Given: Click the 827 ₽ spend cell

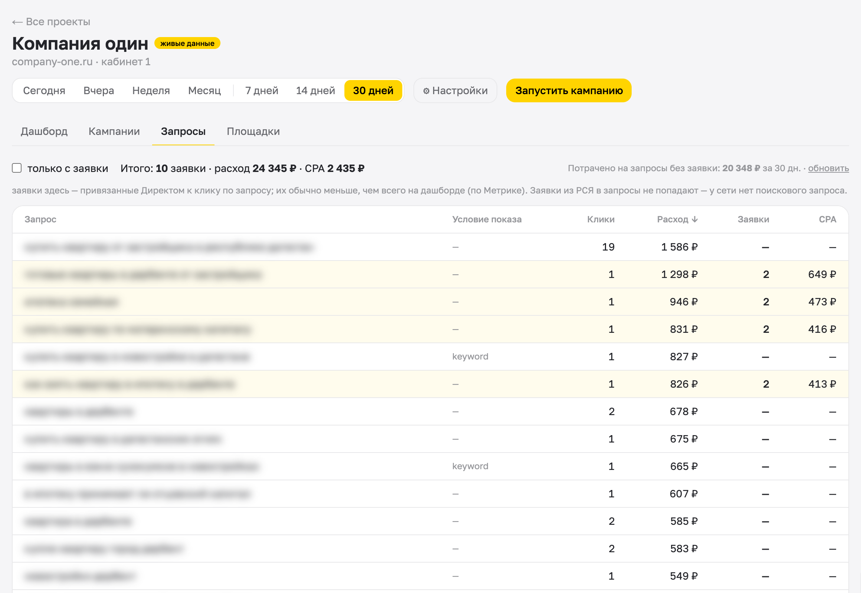Looking at the screenshot, I should click(684, 357).
